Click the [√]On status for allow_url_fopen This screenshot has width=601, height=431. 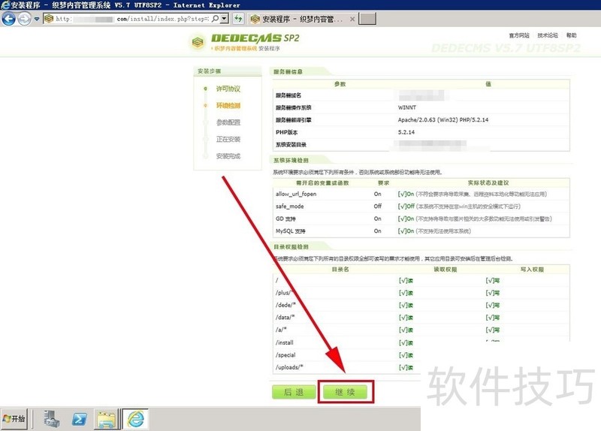(406, 194)
